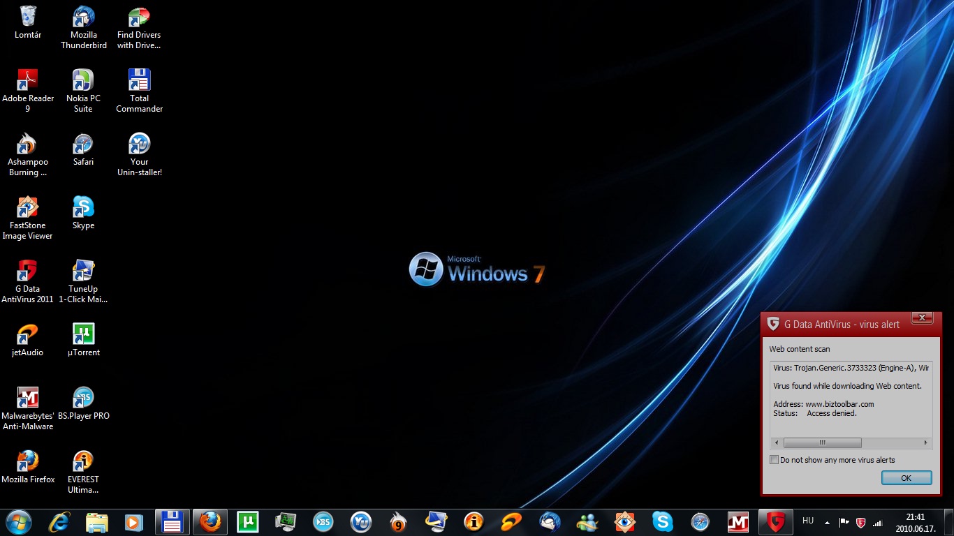Launch µTorrent from the taskbar
This screenshot has height=536, width=954.
pos(247,522)
